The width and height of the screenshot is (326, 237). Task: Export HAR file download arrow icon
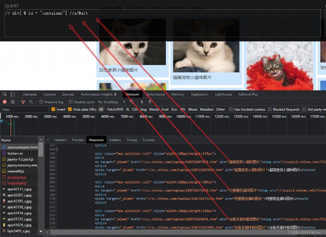(150, 102)
